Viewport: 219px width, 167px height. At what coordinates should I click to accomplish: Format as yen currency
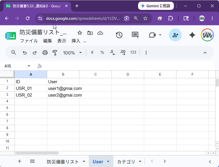[x=92, y=52]
